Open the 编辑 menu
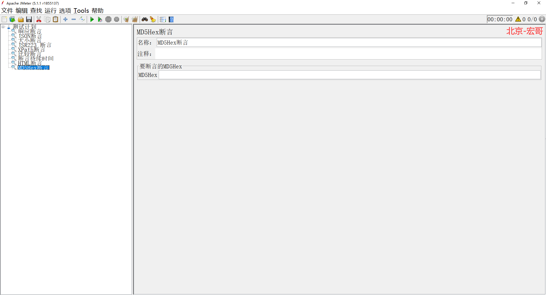546x295 pixels. coord(22,11)
